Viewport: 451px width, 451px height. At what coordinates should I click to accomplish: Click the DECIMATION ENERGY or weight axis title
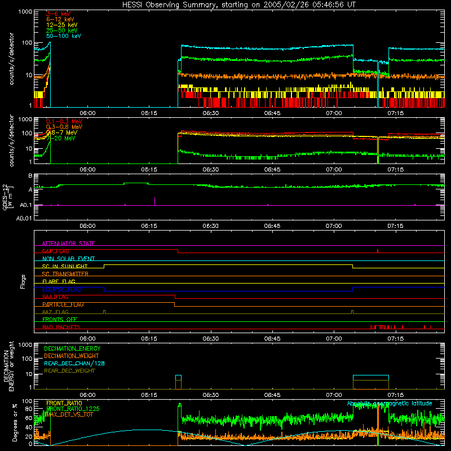pos(8,366)
